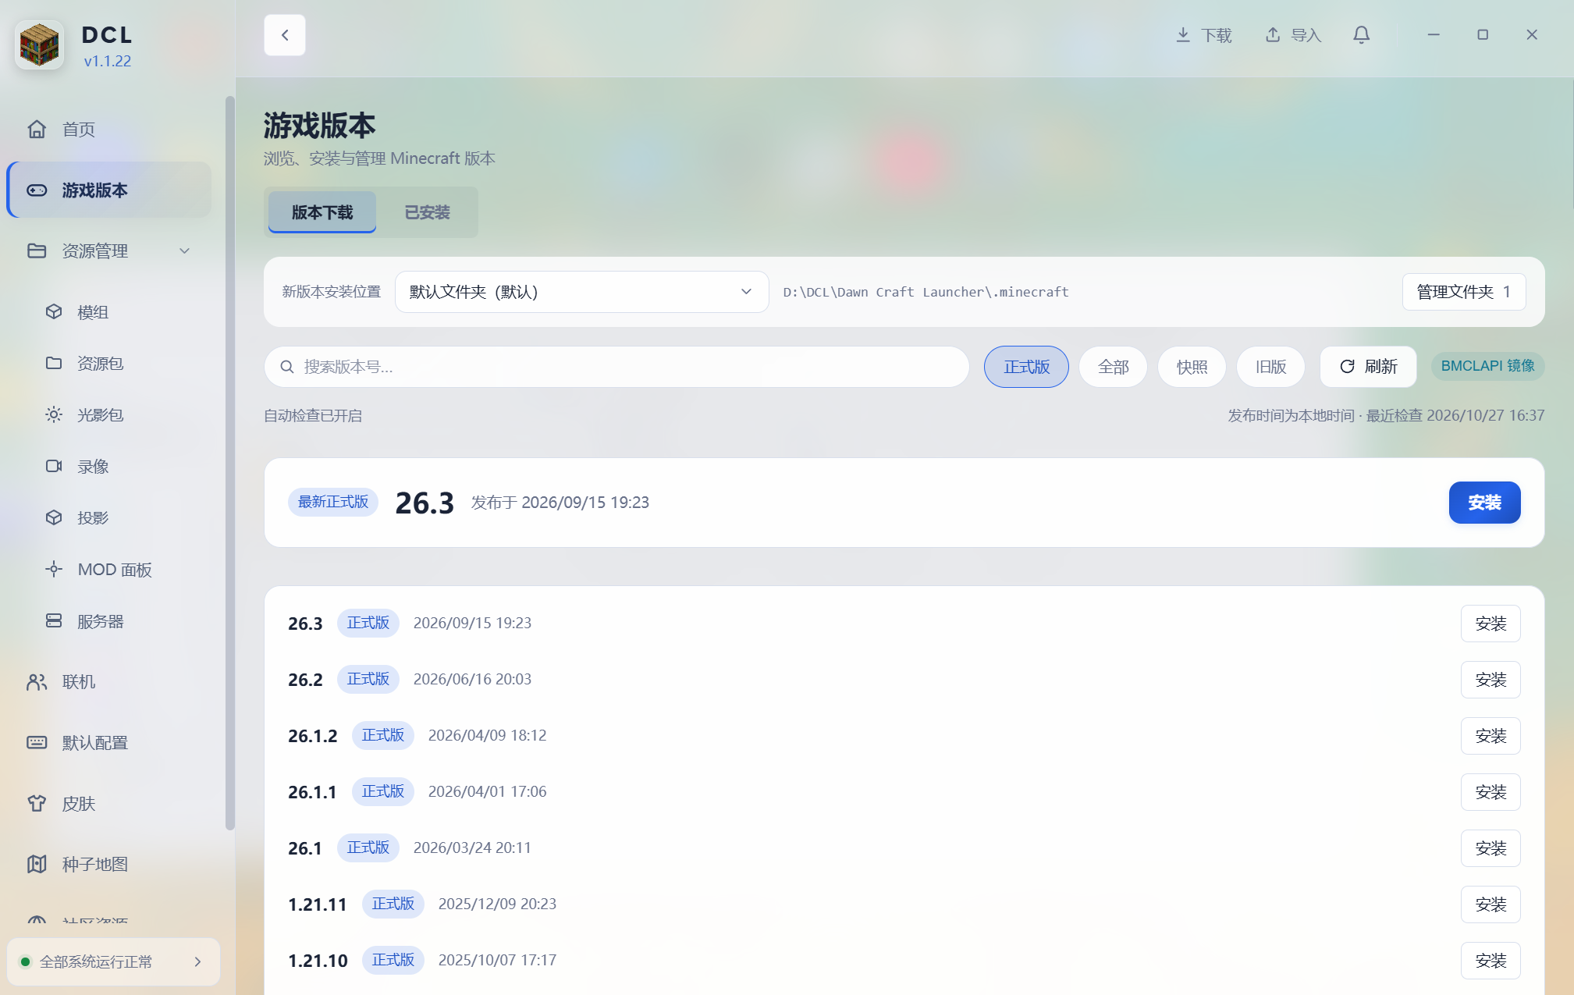The height and width of the screenshot is (995, 1574).
Task: Filter versions by 旧版 old versions
Action: click(1270, 367)
